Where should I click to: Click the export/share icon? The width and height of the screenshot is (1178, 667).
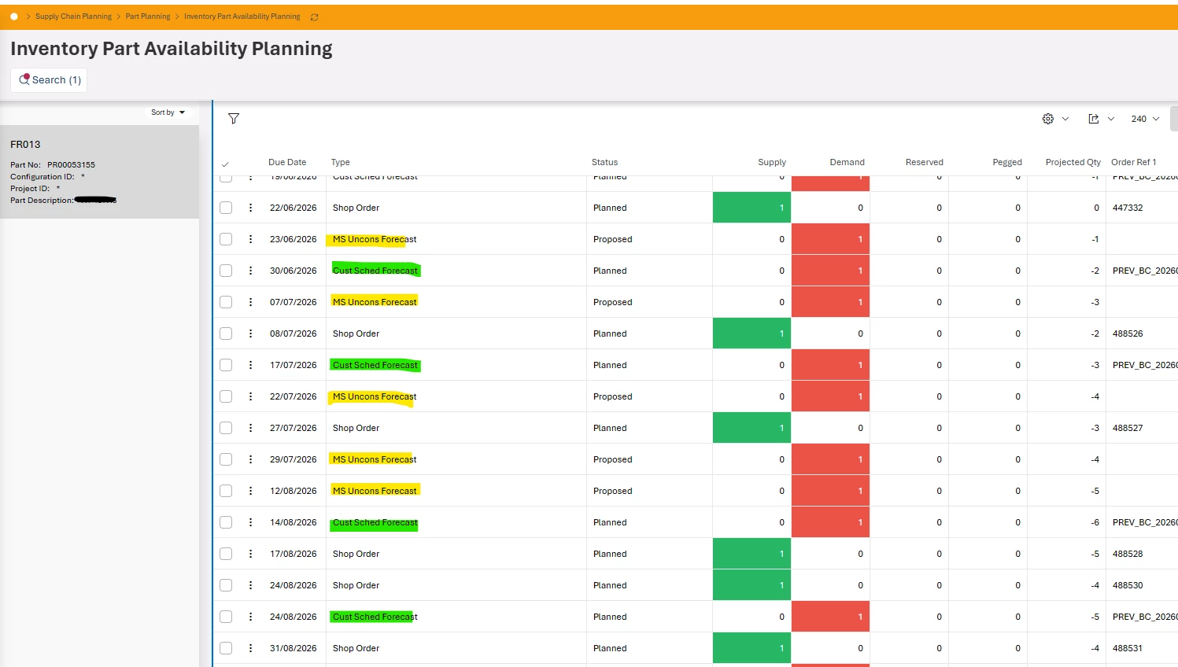1094,119
